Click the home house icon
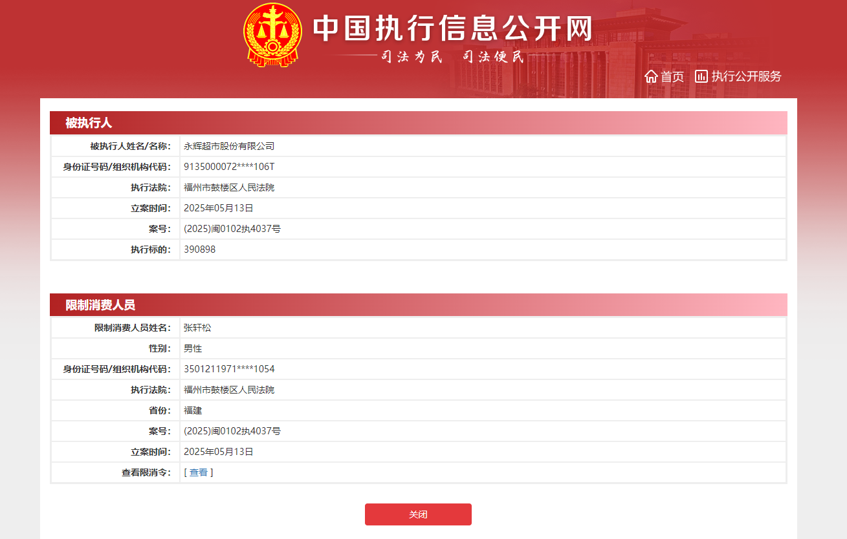This screenshot has width=847, height=539. [x=651, y=76]
